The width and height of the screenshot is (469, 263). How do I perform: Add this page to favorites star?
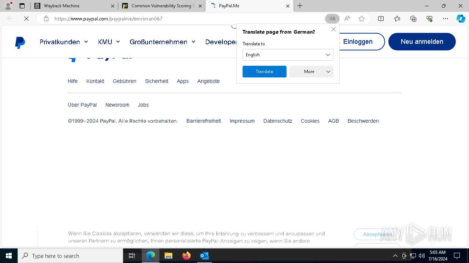point(362,19)
